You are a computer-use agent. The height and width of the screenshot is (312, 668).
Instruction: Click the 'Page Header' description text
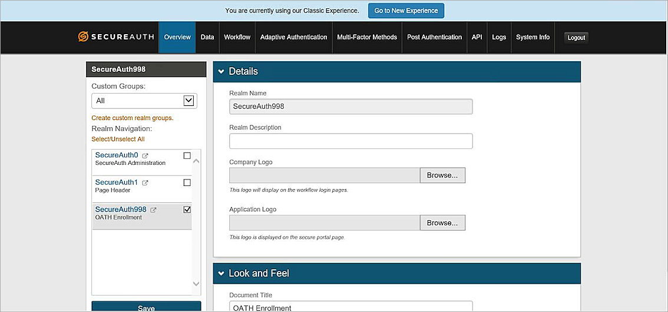113,190
